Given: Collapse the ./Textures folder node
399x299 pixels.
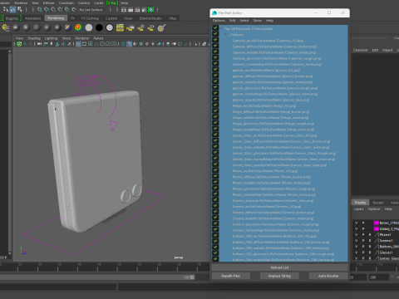Looking at the screenshot, I should tap(226, 35).
